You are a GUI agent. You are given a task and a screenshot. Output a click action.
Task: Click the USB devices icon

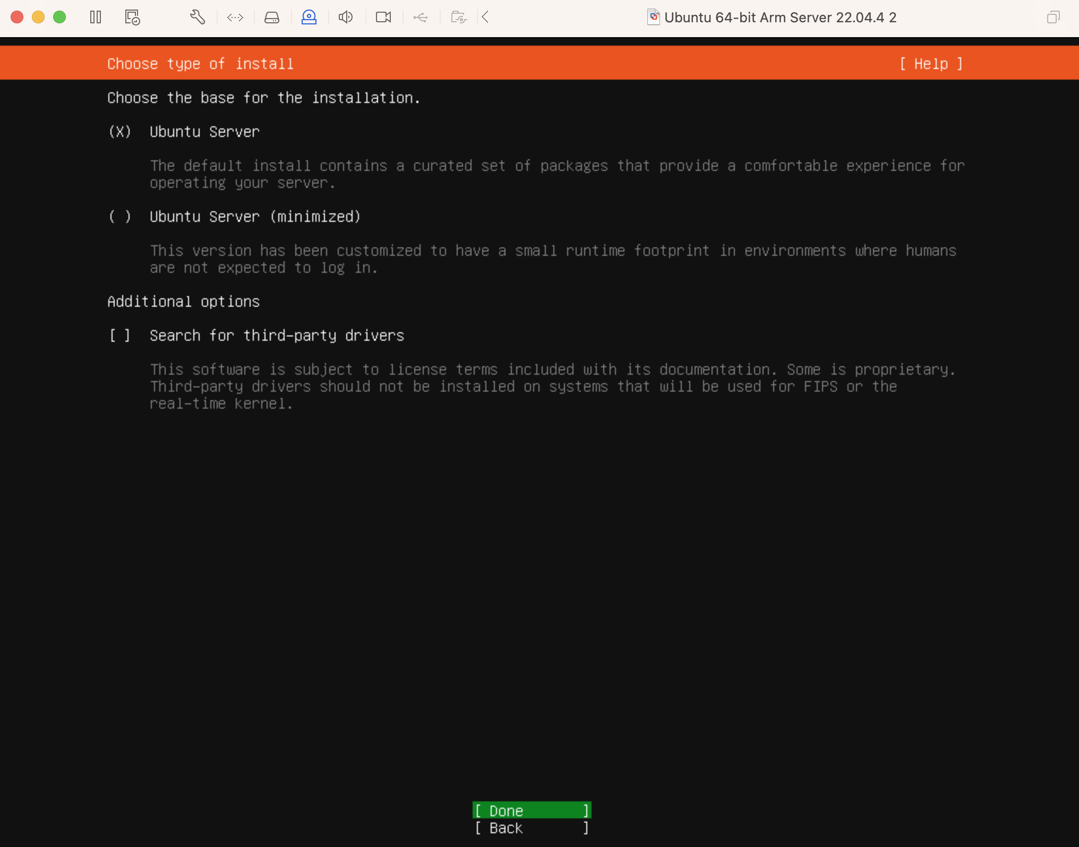tap(421, 18)
